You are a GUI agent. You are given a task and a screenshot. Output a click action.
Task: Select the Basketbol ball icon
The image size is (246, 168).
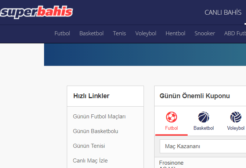click(x=204, y=117)
